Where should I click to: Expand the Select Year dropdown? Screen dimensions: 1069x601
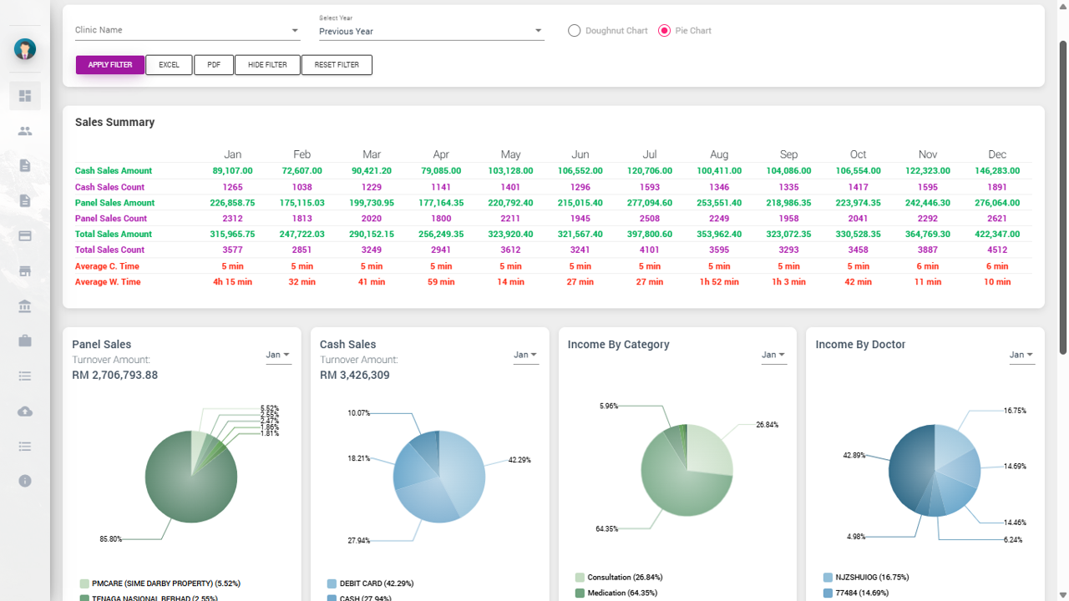[x=431, y=32]
